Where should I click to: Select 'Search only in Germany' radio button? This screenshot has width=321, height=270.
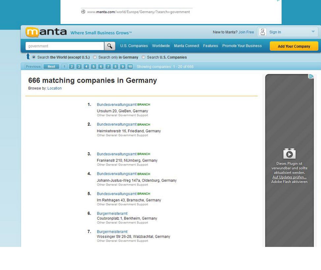(95, 57)
